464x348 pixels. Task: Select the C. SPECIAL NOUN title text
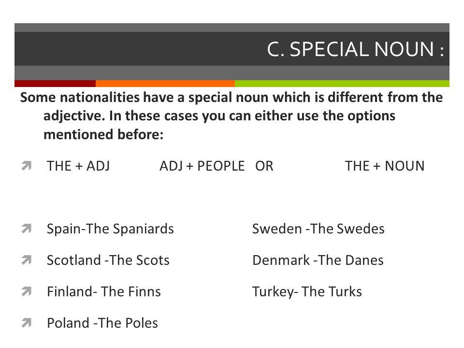[x=355, y=49]
